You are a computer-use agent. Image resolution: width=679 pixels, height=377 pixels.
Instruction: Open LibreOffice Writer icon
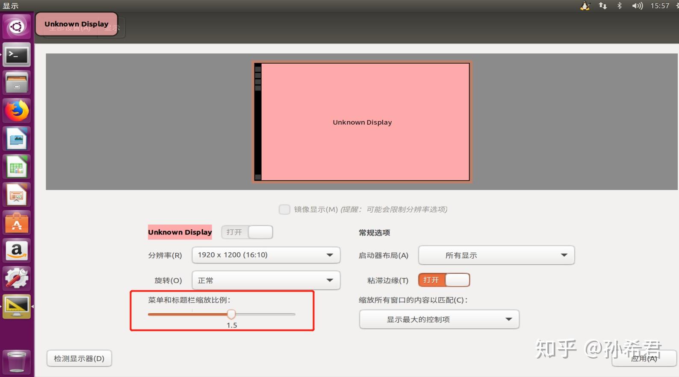pos(17,139)
